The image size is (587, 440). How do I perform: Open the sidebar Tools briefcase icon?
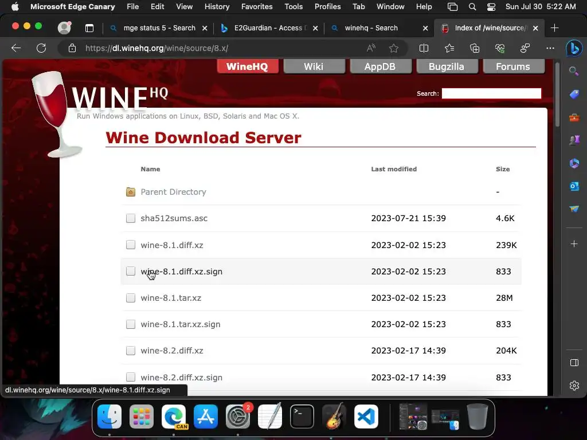[x=574, y=117]
